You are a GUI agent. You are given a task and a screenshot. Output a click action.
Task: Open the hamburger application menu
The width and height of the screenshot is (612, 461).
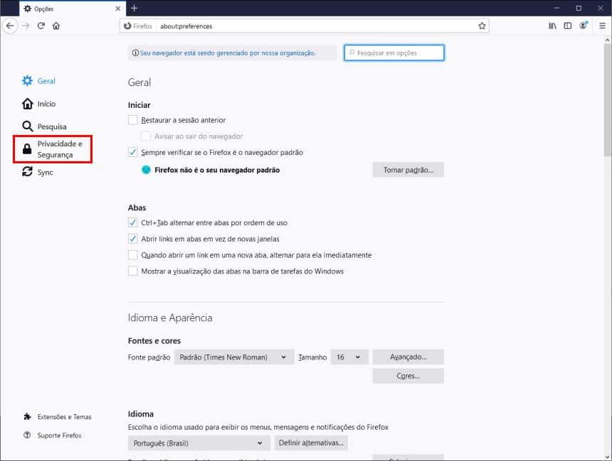pos(602,26)
